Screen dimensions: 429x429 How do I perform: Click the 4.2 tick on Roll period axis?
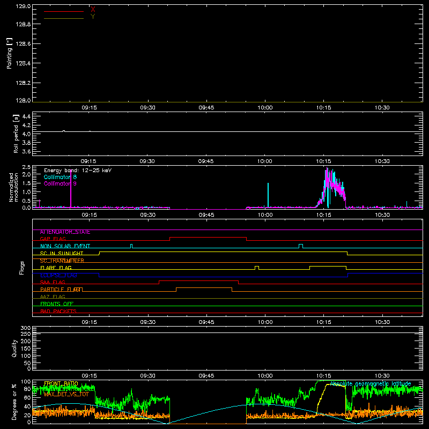tap(26, 125)
